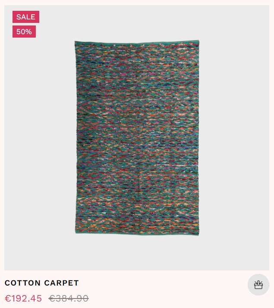Screen dimensions: 274x308
Task: Click the euro sign of the sale price
Action: click(x=7, y=298)
